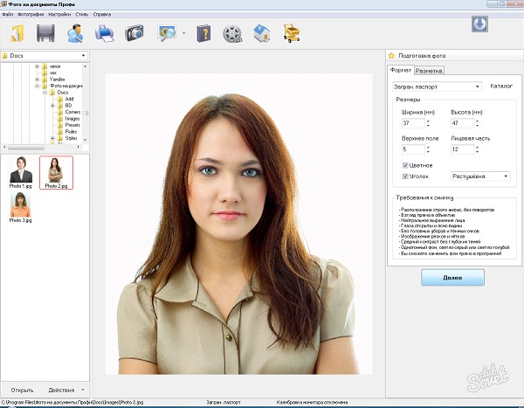Click the Каталог link
The height and width of the screenshot is (408, 524).
click(x=501, y=86)
